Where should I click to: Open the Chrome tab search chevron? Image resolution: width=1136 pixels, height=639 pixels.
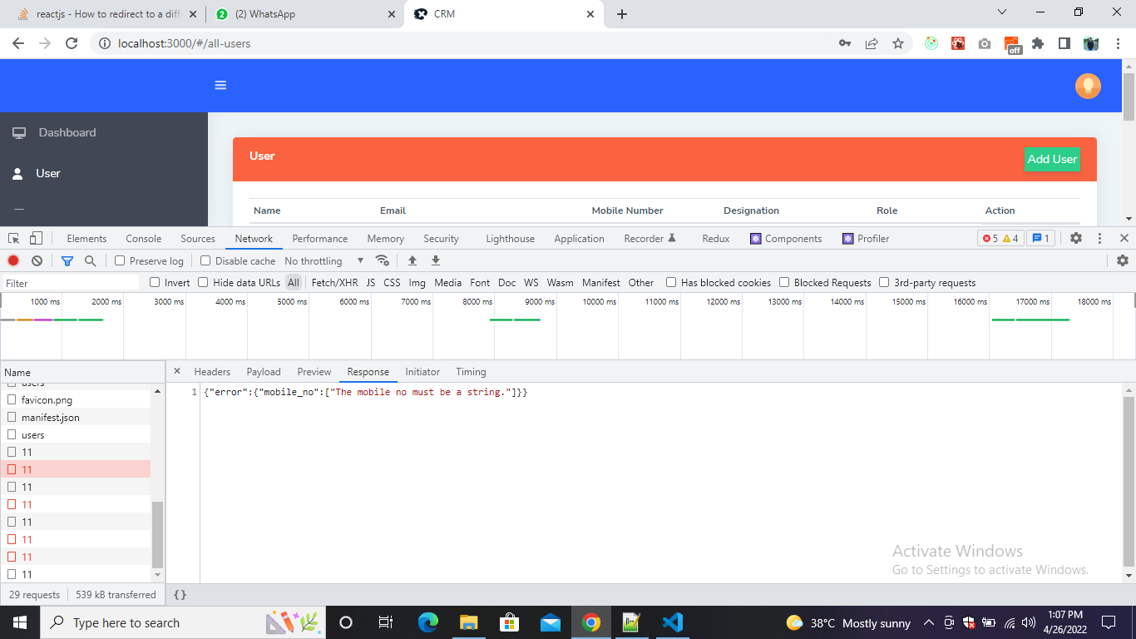[x=1002, y=12]
